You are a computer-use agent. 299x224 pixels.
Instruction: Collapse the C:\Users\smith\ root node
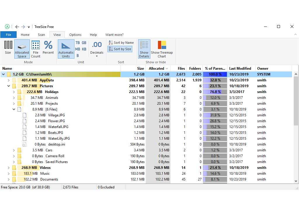[4, 74]
